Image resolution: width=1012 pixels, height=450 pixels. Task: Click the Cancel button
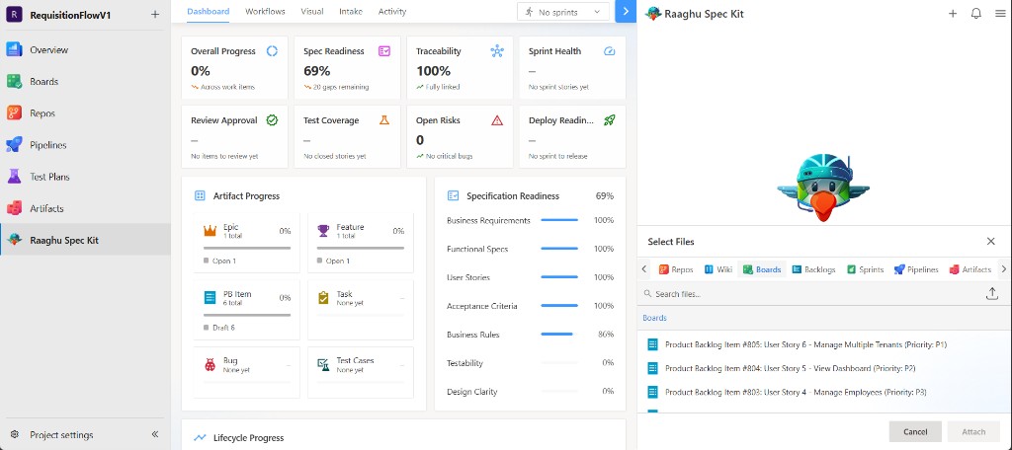coord(915,431)
